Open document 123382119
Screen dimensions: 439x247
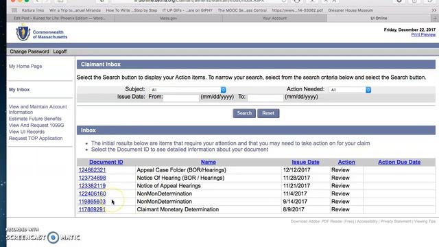coord(92,186)
